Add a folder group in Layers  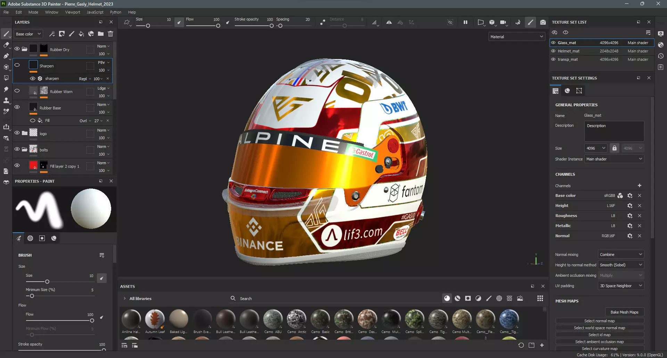[x=101, y=34]
